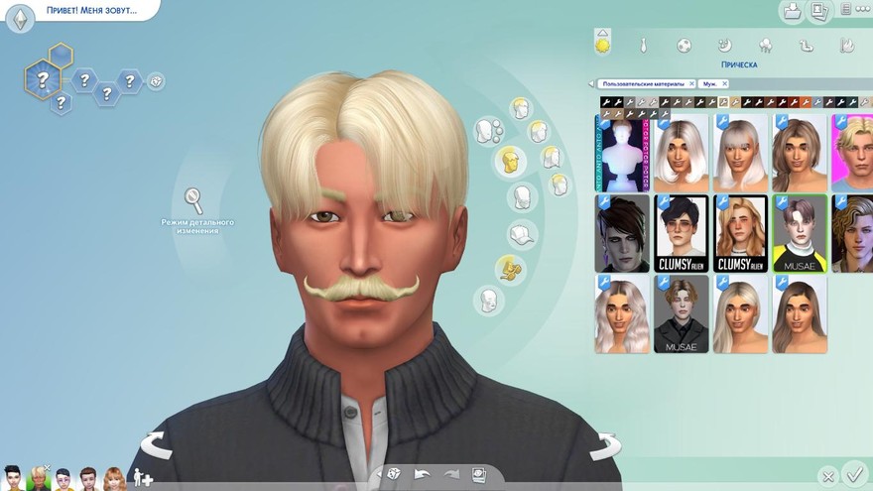The width and height of the screenshot is (873, 491).
Task: Open the styled looks photo icon
Action: (479, 475)
